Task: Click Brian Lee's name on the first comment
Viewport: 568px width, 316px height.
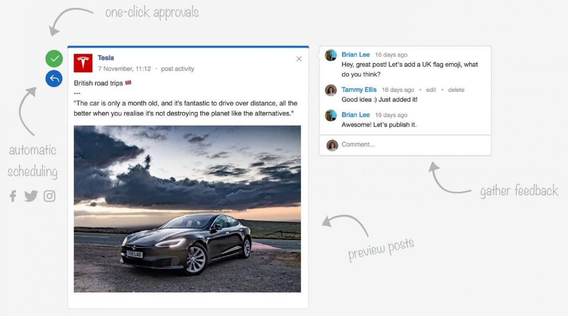Action: [x=355, y=55]
